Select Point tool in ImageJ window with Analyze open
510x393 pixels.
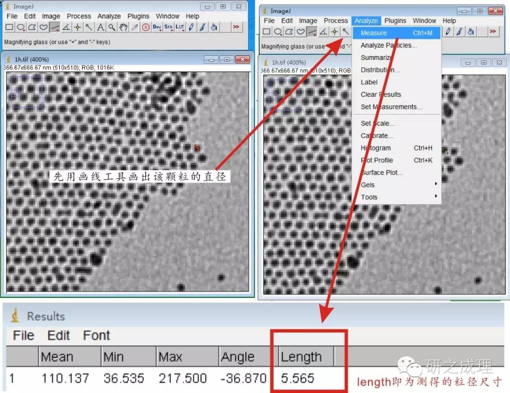[x=335, y=31]
